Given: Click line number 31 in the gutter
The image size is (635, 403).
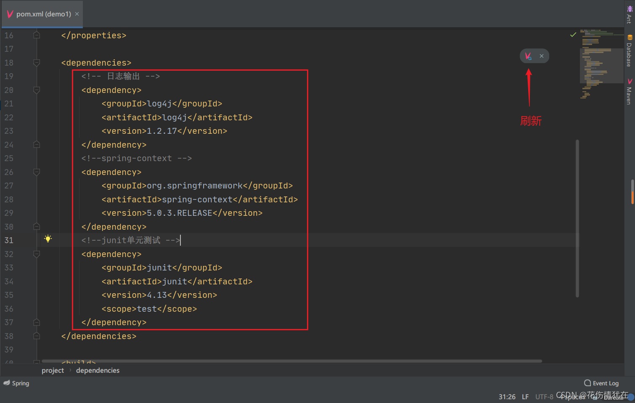Looking at the screenshot, I should tap(9, 240).
